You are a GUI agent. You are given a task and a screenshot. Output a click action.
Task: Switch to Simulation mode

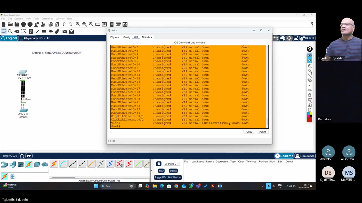tap(305, 156)
